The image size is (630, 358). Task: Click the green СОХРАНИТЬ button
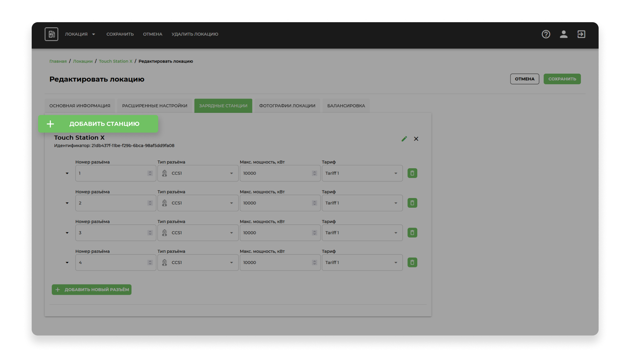point(562,79)
